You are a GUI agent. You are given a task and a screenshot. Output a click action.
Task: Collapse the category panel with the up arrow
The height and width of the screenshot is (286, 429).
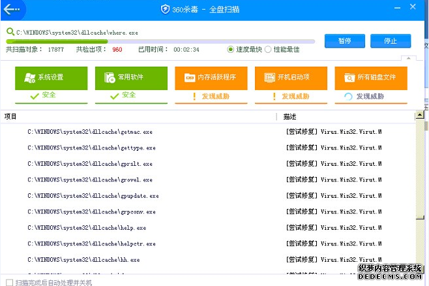coord(409,58)
